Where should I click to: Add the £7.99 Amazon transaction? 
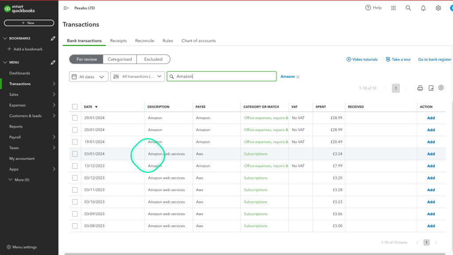tap(431, 166)
